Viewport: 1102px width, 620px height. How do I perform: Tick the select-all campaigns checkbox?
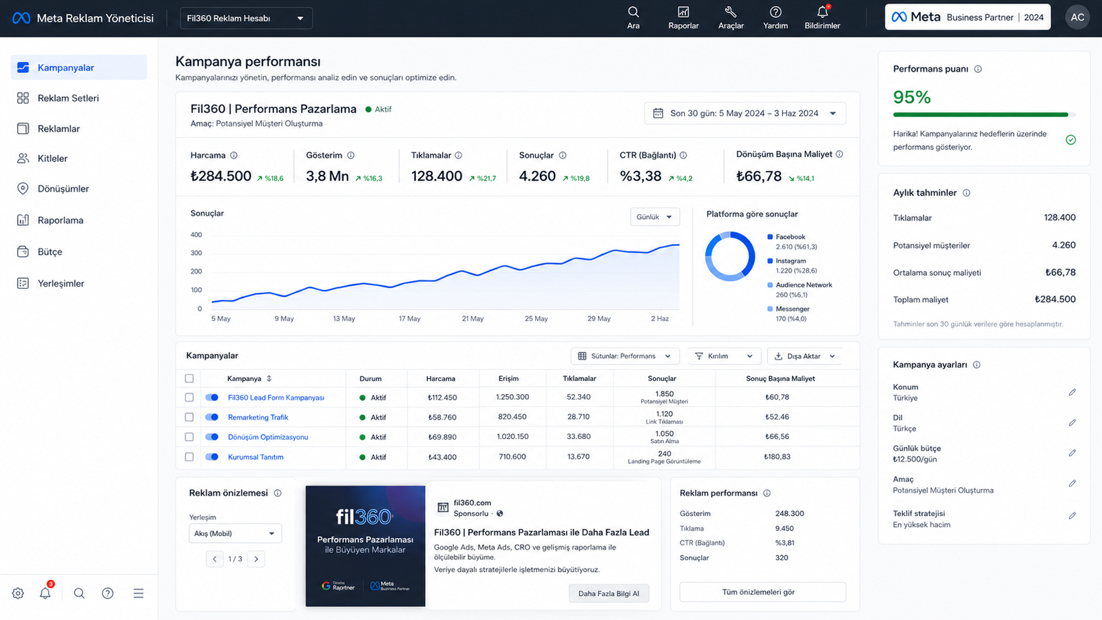[189, 378]
